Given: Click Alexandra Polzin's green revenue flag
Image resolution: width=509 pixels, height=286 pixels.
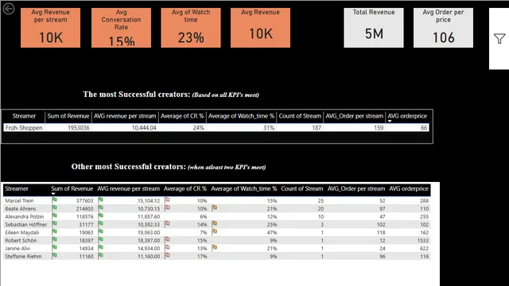Looking at the screenshot, I should (x=54, y=216).
